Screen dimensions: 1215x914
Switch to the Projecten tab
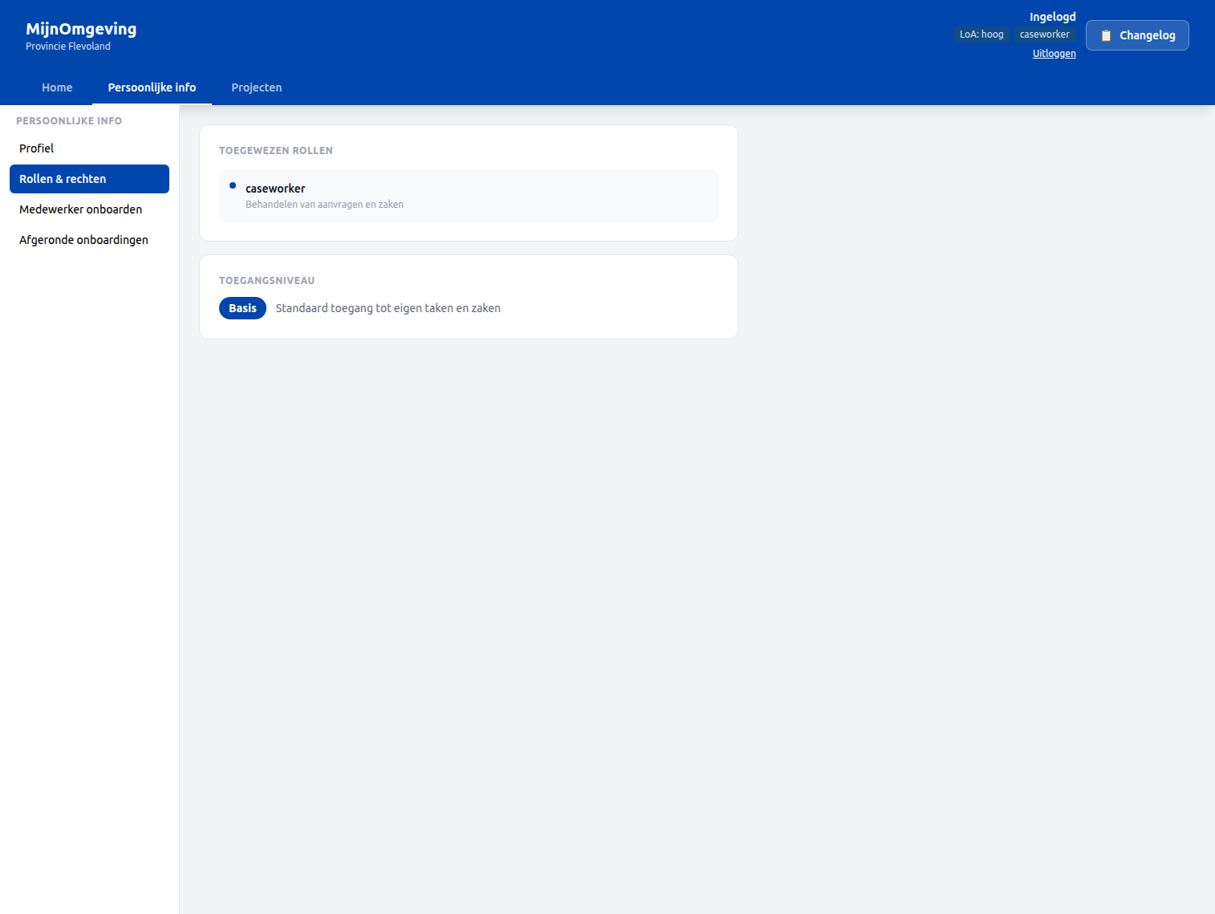coord(256,87)
